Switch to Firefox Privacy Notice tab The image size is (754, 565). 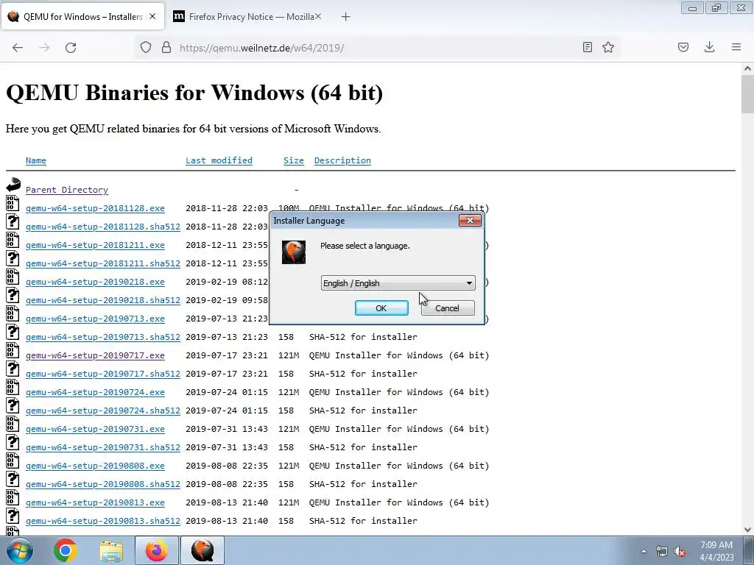point(247,17)
